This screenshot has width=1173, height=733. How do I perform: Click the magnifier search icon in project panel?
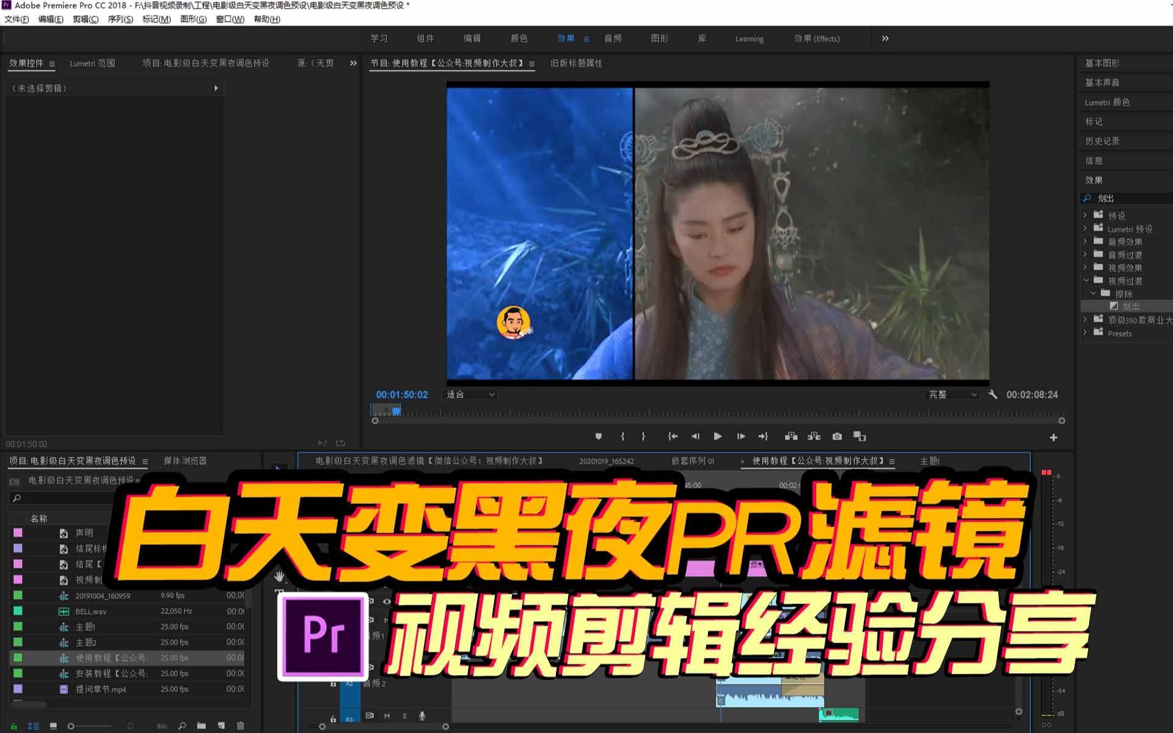tap(181, 726)
